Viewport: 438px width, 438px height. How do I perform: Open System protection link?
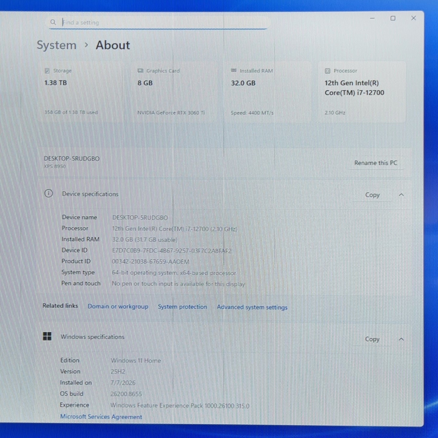(182, 307)
